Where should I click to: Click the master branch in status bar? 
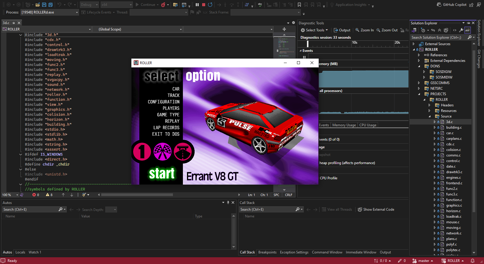[x=423, y=261]
